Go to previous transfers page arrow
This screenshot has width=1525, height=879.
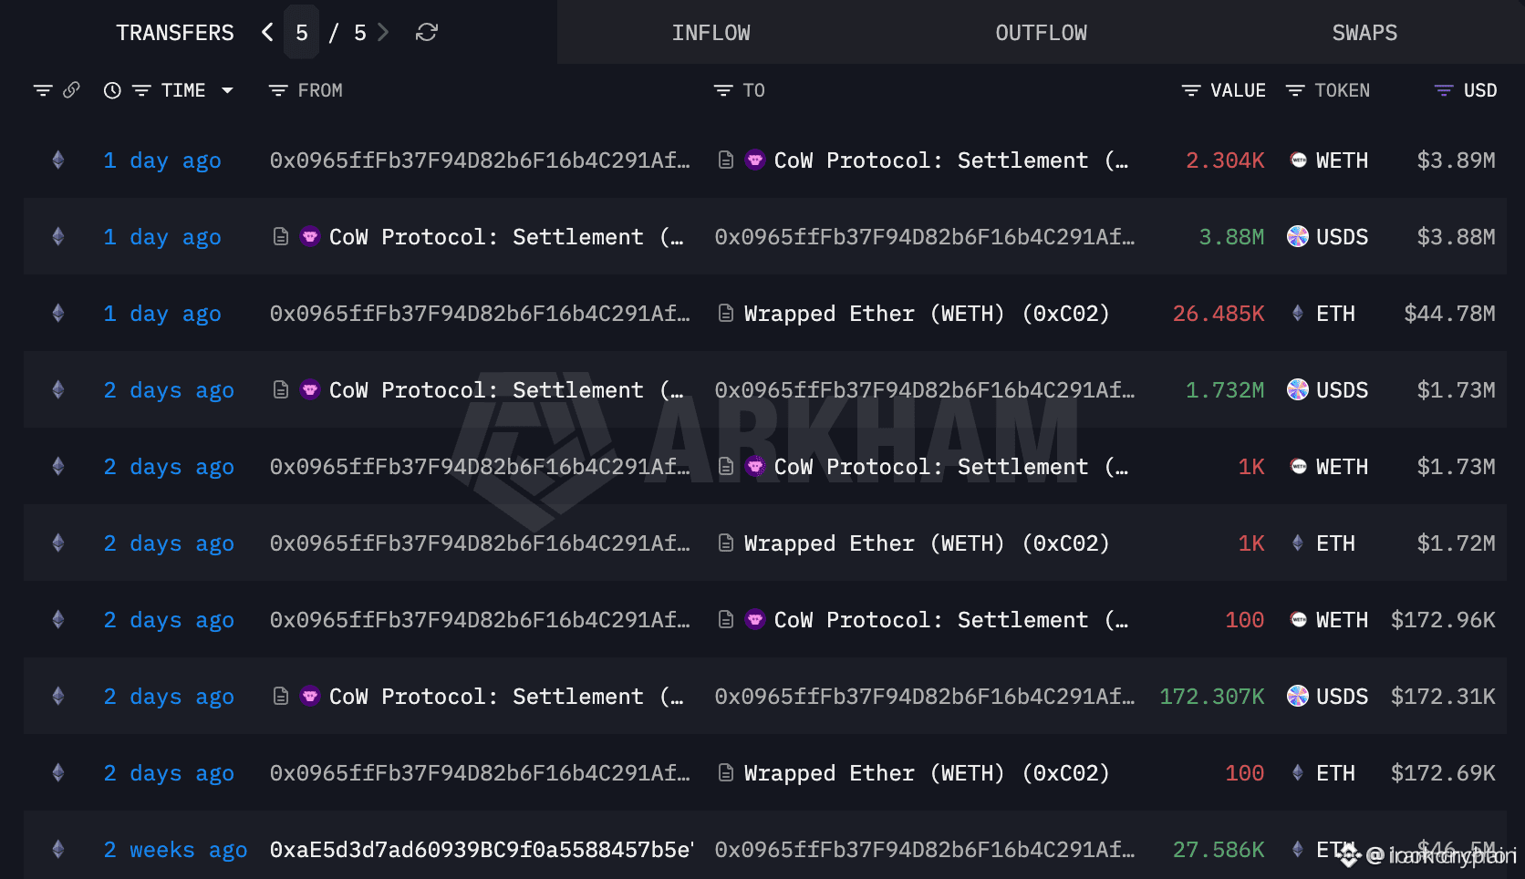pyautogui.click(x=267, y=33)
